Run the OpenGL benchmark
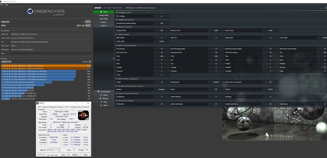 (88, 22)
